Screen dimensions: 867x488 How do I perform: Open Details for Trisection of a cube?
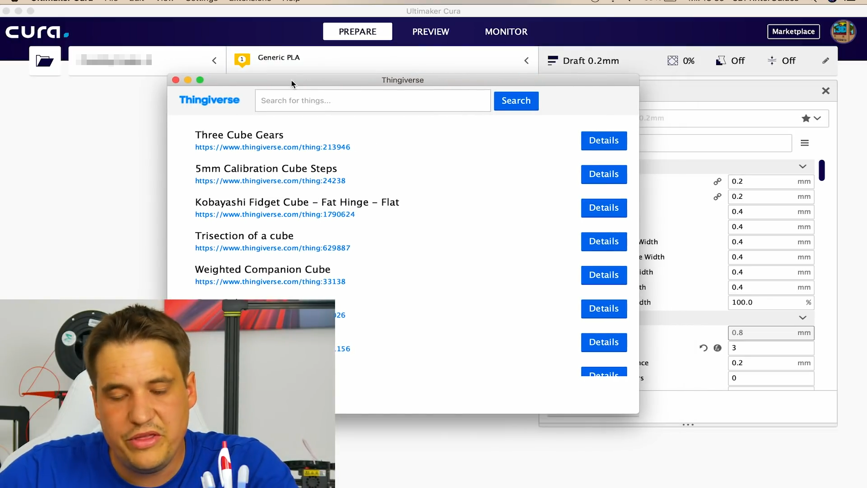click(x=604, y=242)
